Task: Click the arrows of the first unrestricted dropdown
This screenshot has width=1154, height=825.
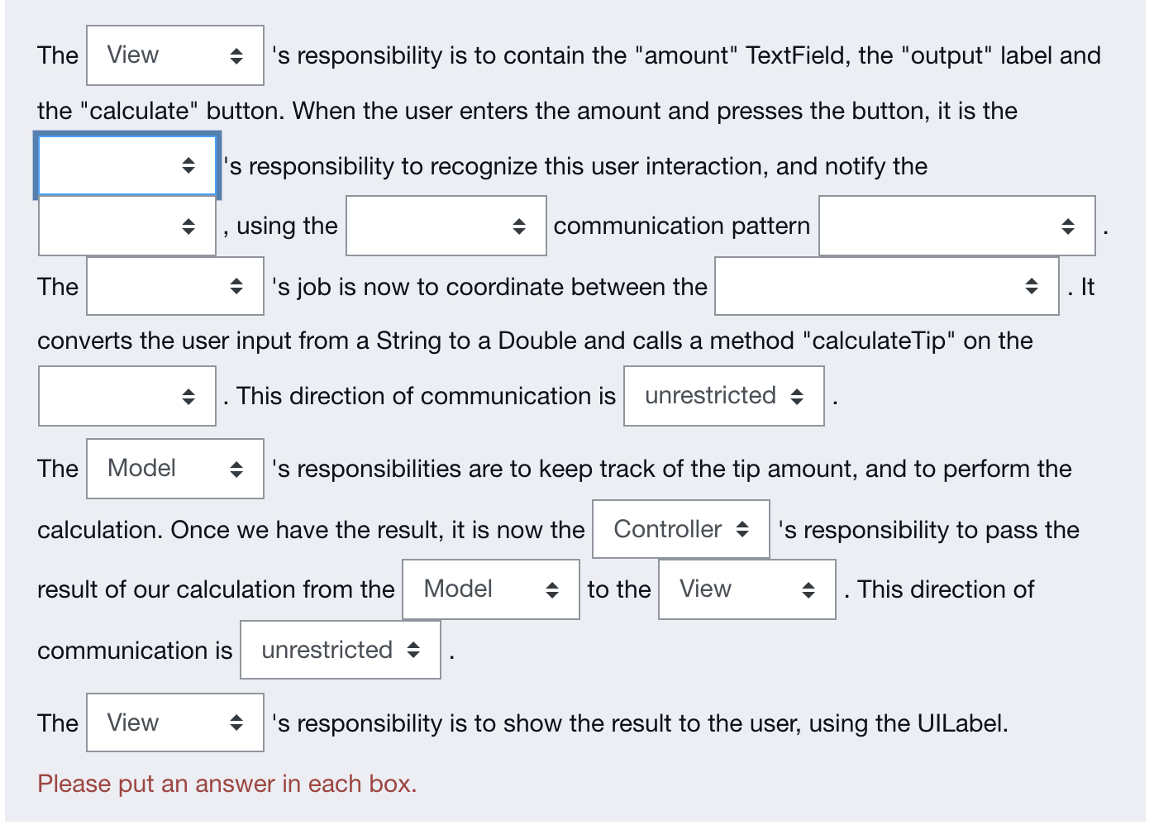Action: coord(797,396)
